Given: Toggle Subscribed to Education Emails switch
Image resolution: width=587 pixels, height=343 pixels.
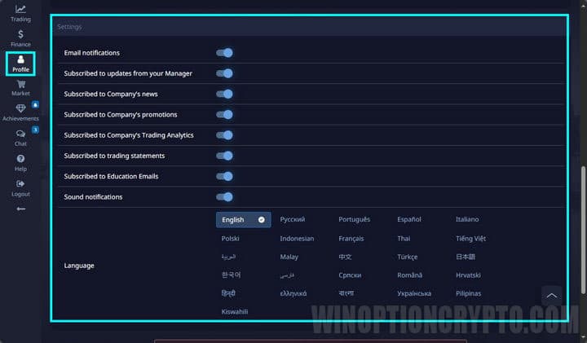Looking at the screenshot, I should pos(225,176).
